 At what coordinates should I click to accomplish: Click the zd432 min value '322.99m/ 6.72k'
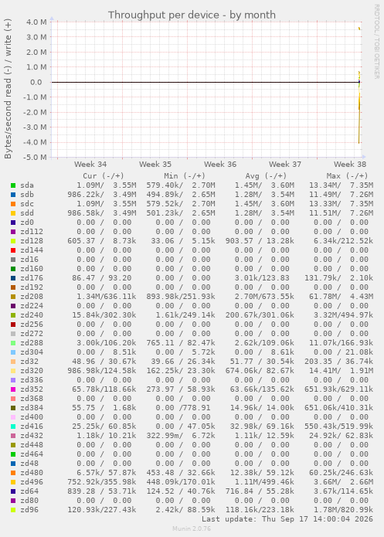tap(181, 435)
